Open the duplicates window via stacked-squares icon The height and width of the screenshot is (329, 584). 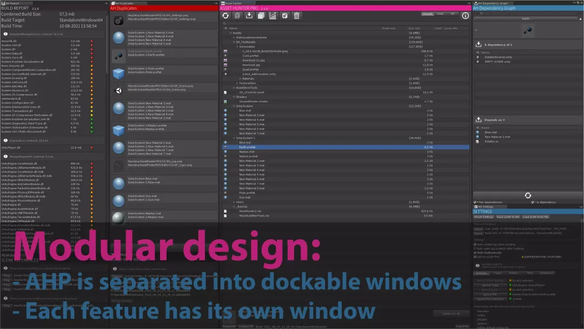[261, 16]
